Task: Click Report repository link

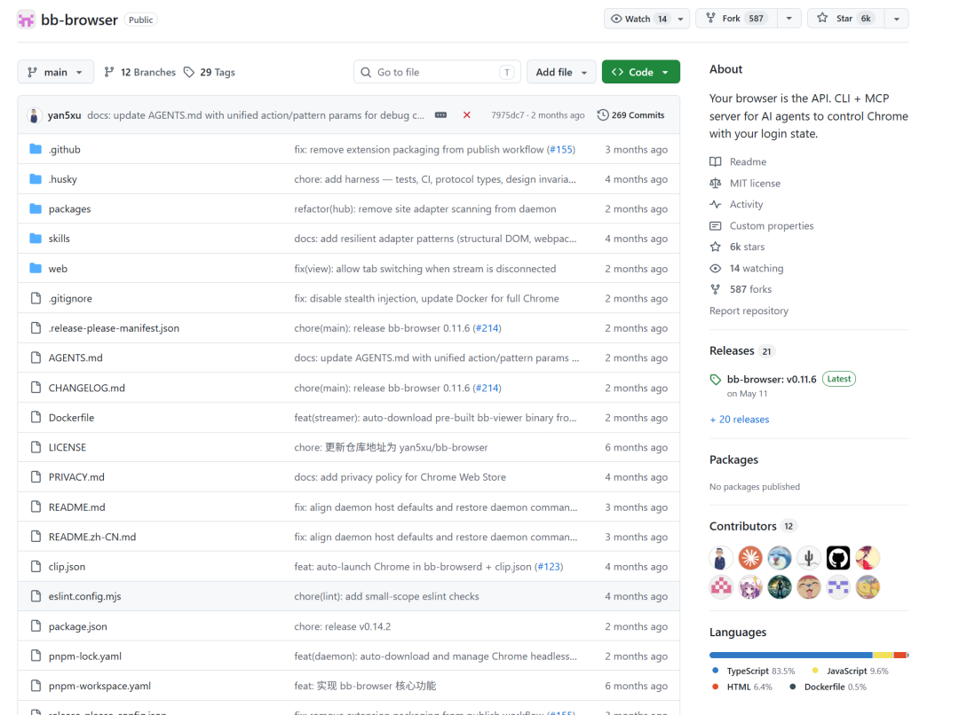Action: click(749, 310)
